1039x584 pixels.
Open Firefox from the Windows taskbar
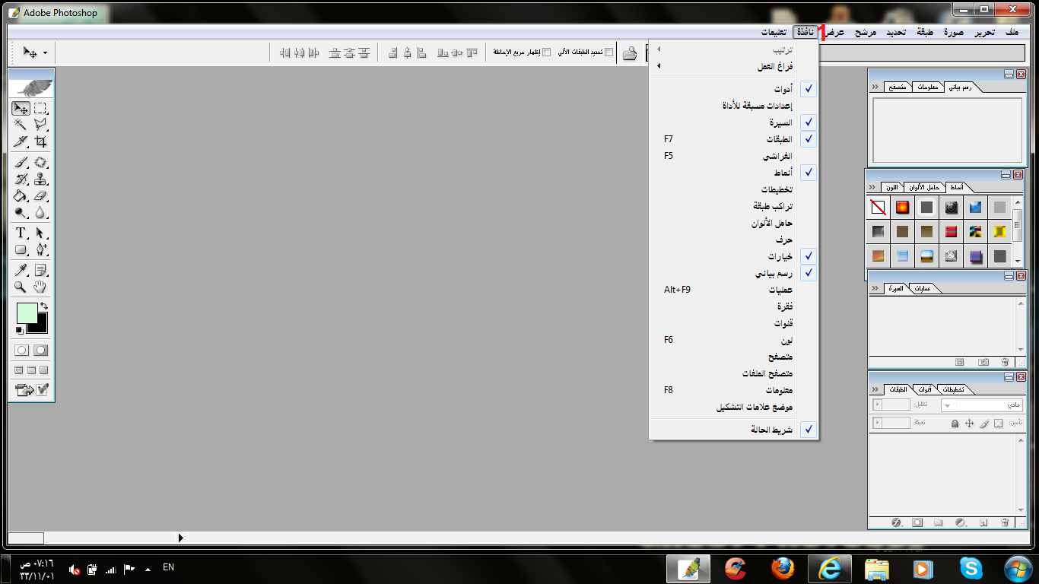click(x=781, y=568)
